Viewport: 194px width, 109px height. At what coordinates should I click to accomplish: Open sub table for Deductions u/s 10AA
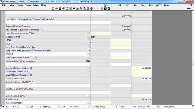pyautogui.click(x=88, y=96)
